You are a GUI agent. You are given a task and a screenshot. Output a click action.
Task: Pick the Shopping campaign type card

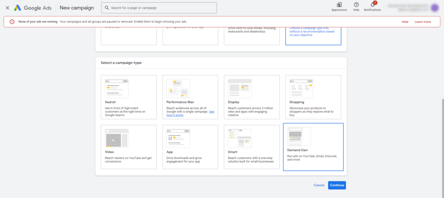pos(313,97)
